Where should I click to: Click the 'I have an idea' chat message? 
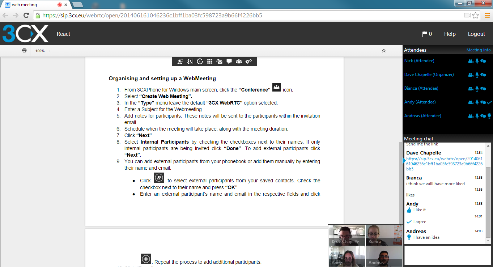(x=426, y=237)
